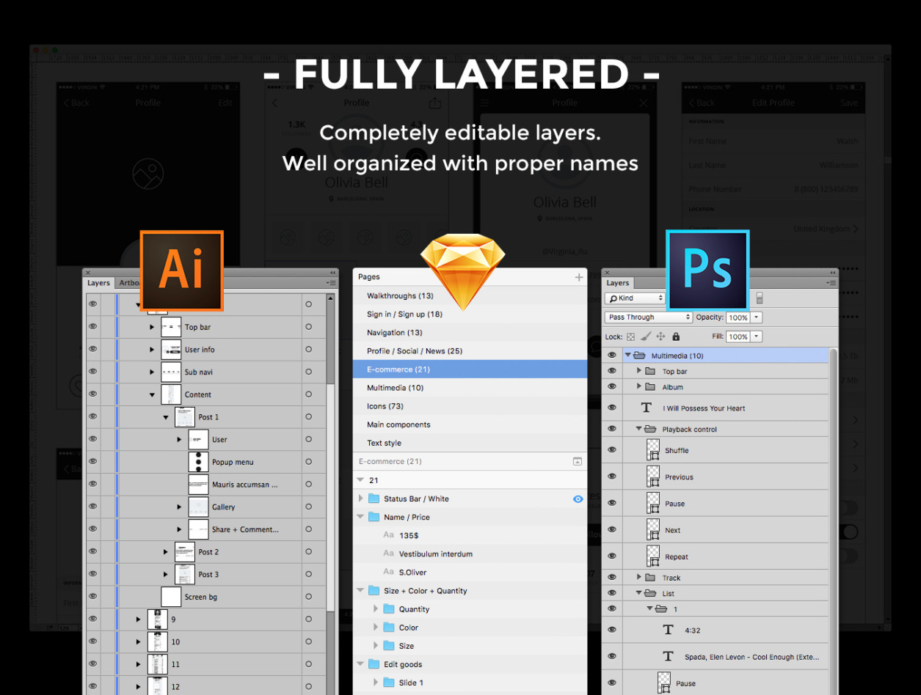Viewport: 921px width, 695px height.
Task: Select the Walkthroughs (13) page
Action: pyautogui.click(x=400, y=296)
